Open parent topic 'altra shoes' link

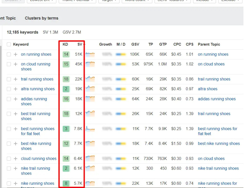207,89
